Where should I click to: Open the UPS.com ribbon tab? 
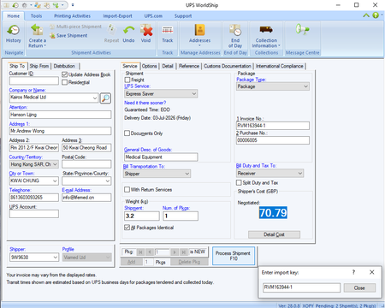point(153,16)
